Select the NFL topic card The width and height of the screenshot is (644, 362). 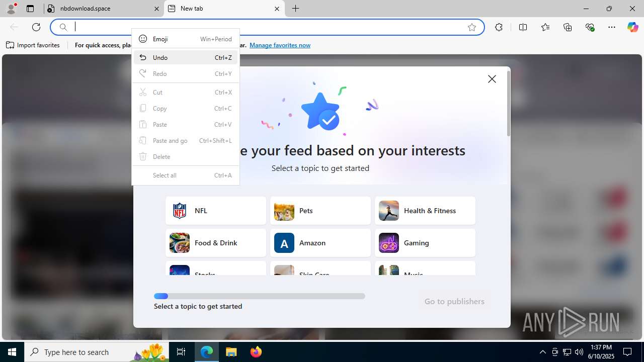(216, 211)
